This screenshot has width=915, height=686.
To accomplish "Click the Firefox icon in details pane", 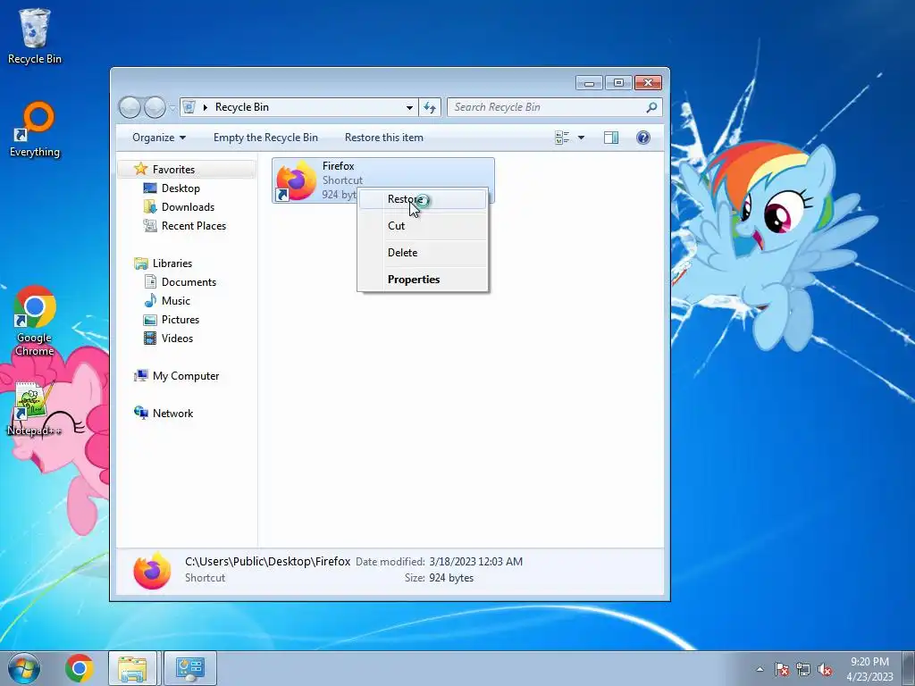I will click(152, 571).
